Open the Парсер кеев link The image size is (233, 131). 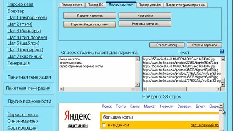[20, 4]
